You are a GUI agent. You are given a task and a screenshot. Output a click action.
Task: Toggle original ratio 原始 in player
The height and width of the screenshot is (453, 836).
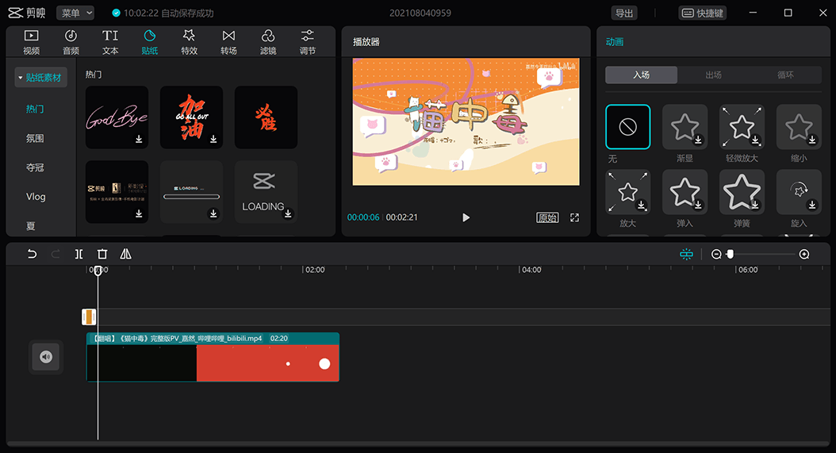(547, 217)
